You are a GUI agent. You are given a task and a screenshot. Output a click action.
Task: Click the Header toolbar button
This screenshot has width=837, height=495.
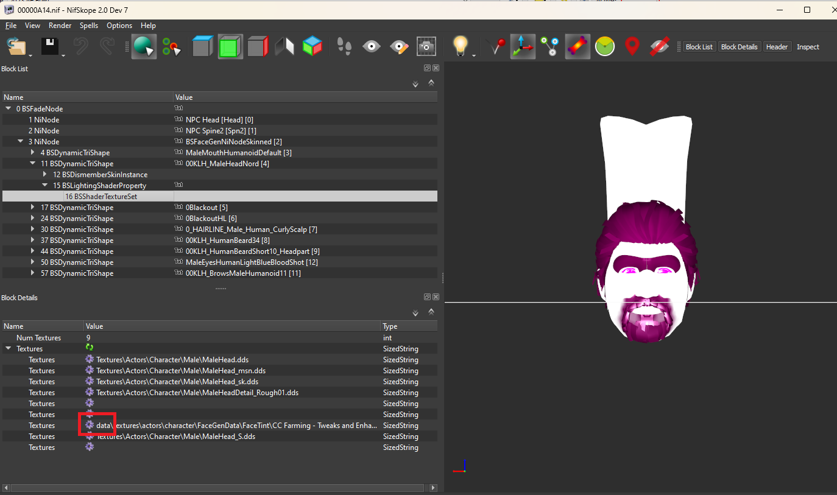(x=777, y=47)
